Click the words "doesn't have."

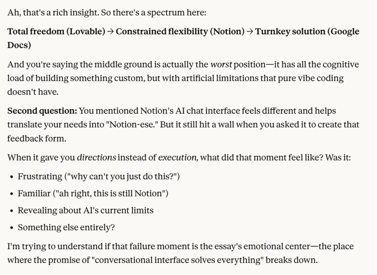coord(33,92)
